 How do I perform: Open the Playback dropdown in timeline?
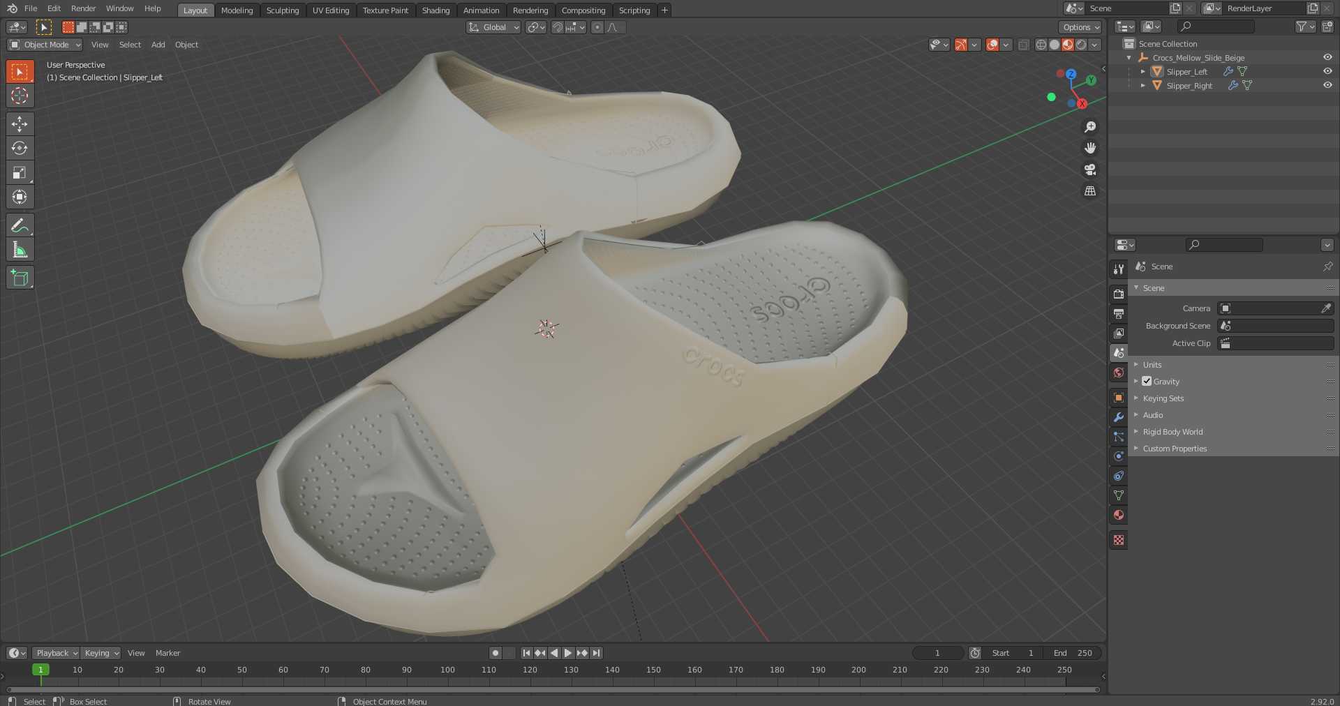pyautogui.click(x=56, y=653)
